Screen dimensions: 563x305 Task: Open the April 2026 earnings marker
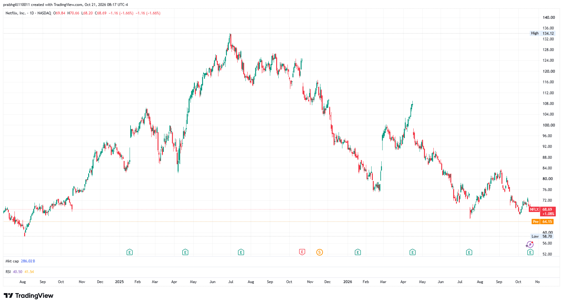point(413,252)
